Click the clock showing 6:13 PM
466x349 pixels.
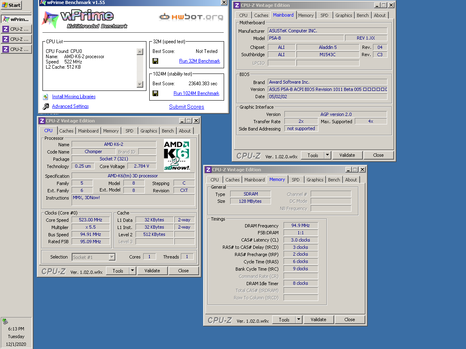tap(16, 329)
